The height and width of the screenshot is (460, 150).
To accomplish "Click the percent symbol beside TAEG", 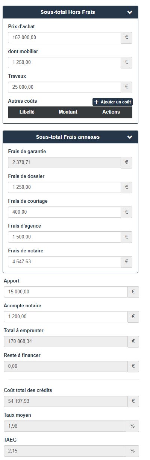I will click(132, 451).
